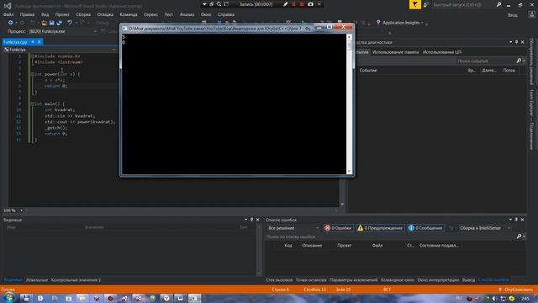Click the Visual Studio logo icon
Image resolution: width=538 pixels, height=303 pixels.
(x=8, y=6)
